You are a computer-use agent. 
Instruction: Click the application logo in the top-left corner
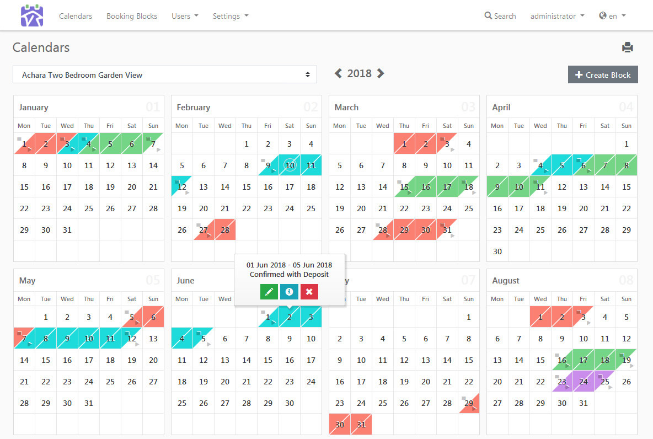[x=31, y=15]
